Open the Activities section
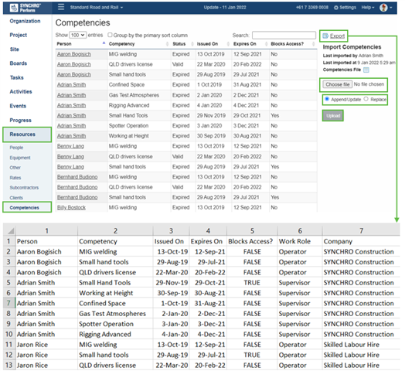405x371 pixels. click(21, 92)
